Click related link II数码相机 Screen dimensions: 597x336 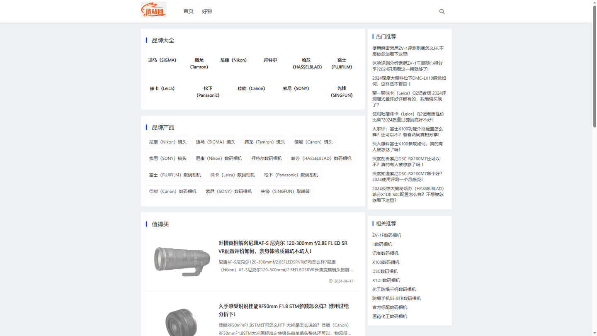point(382,244)
